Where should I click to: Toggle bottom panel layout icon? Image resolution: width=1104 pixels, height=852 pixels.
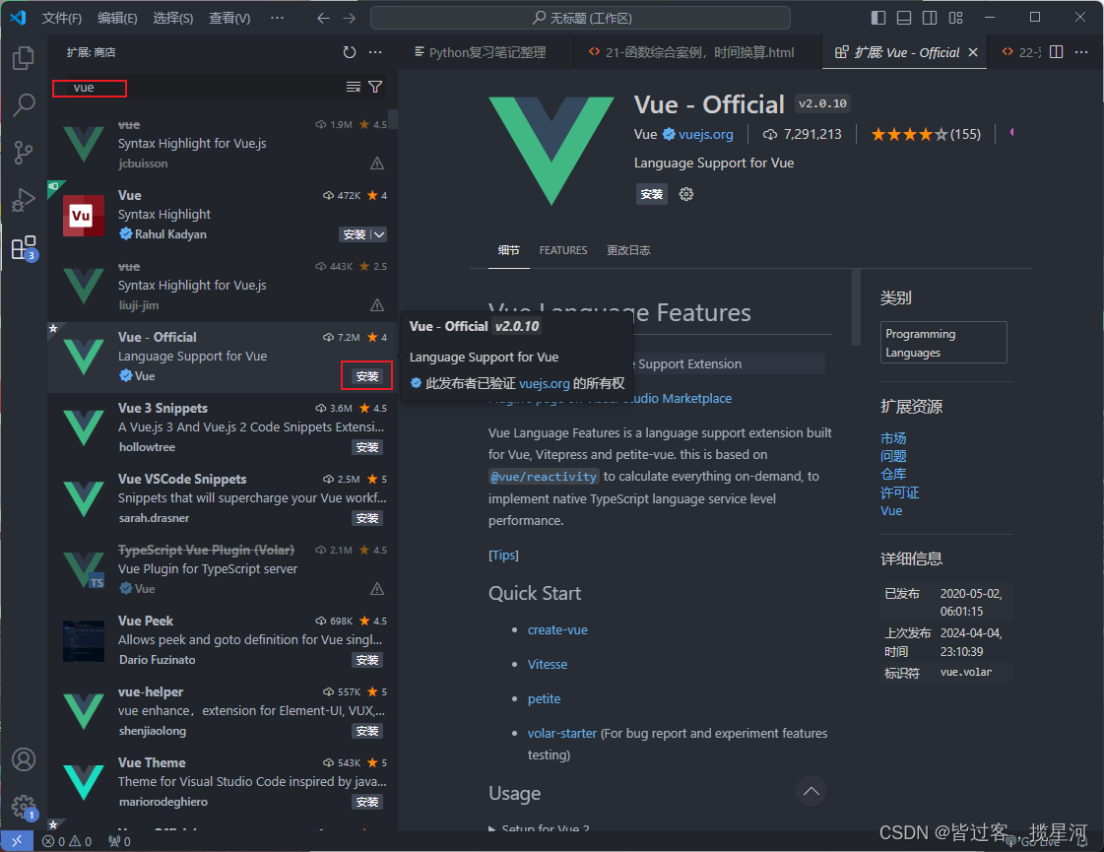coord(904,18)
